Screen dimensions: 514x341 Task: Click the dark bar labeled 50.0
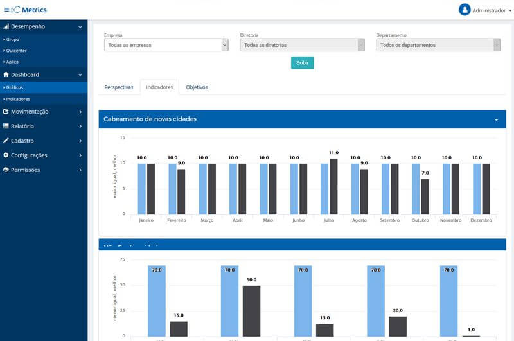coord(251,311)
